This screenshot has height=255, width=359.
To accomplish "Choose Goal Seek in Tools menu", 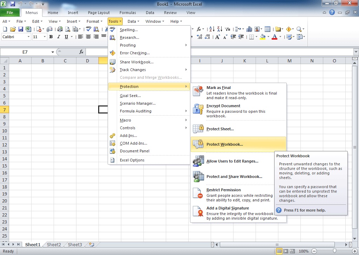I will coord(130,96).
